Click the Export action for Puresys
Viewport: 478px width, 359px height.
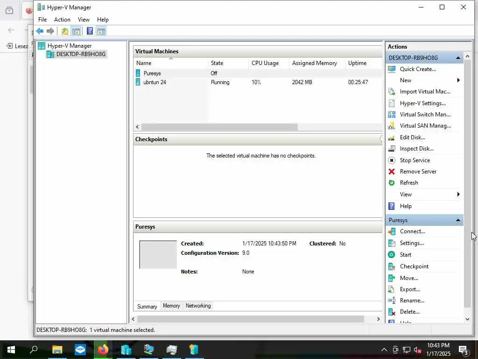click(410, 289)
